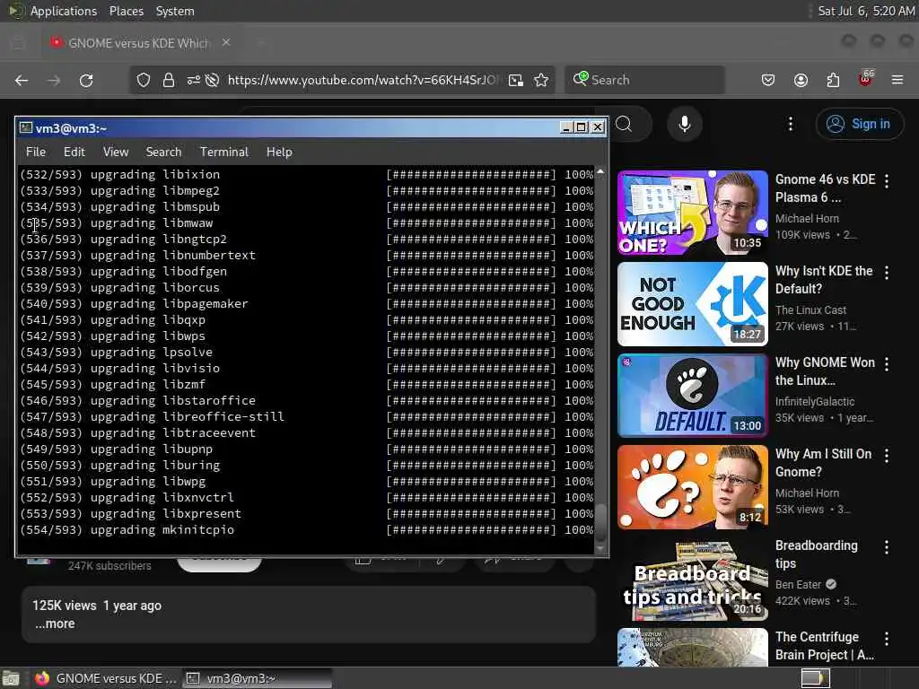Viewport: 919px width, 689px height.
Task: Open the terminal Edit menu
Action: [74, 152]
